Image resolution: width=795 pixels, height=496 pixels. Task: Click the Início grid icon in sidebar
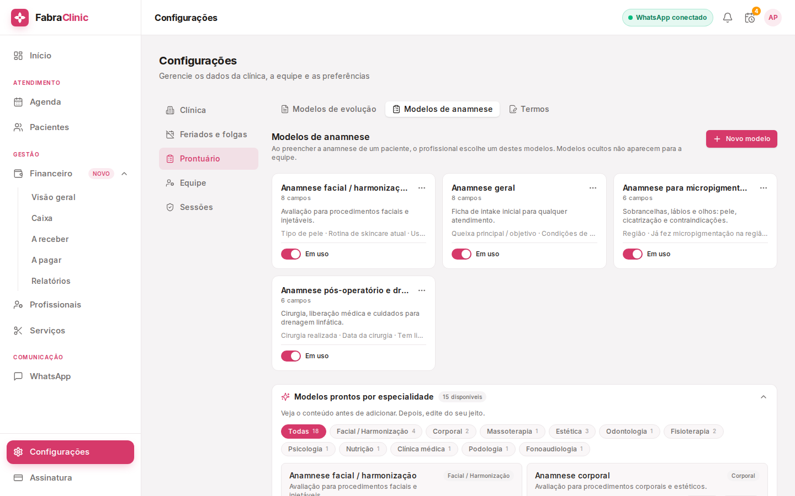coord(18,56)
